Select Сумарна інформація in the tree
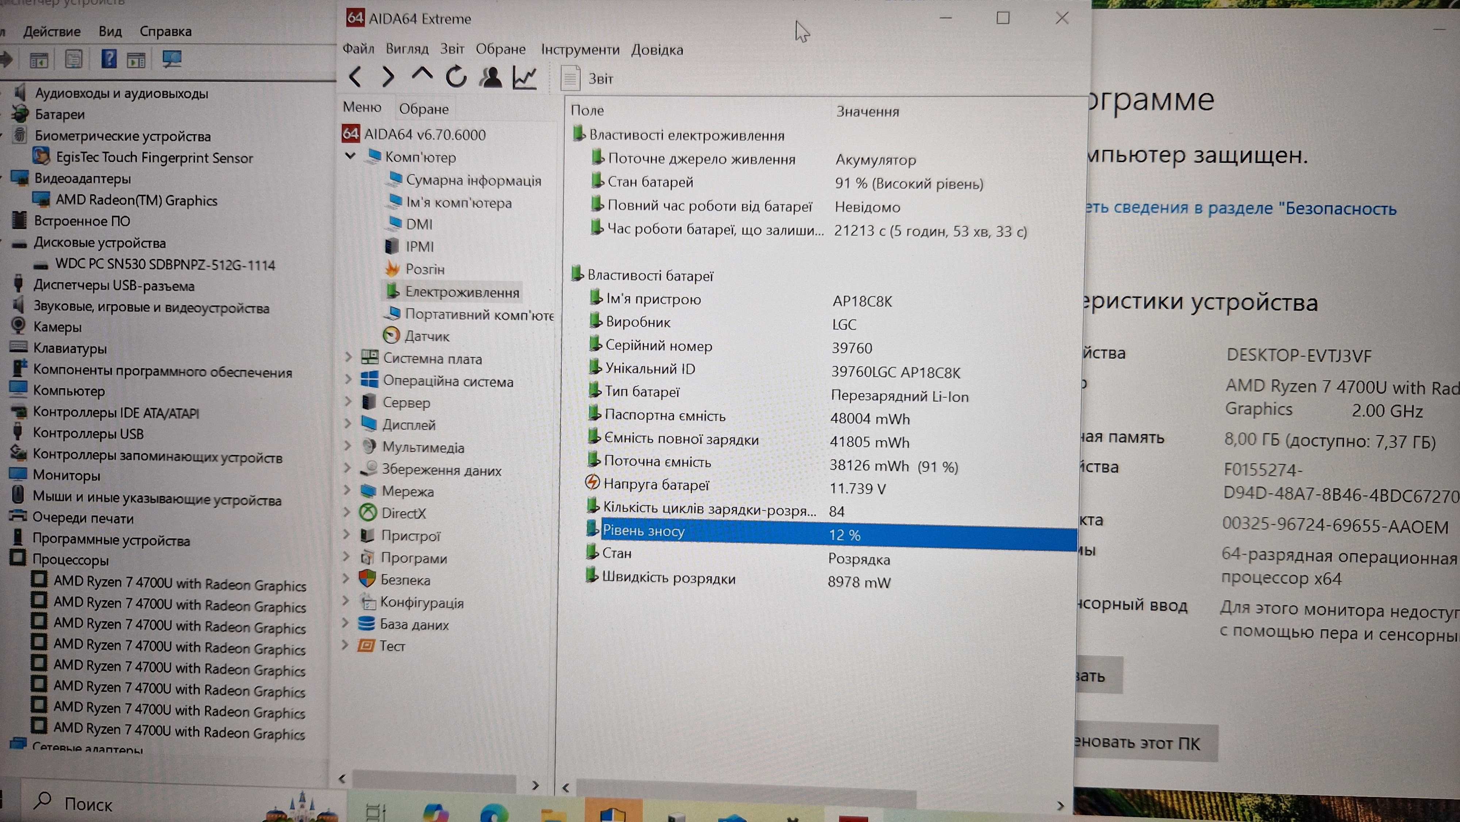The width and height of the screenshot is (1460, 822). point(473,180)
